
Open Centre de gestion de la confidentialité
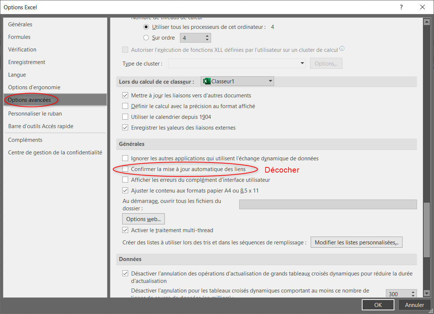click(x=55, y=153)
